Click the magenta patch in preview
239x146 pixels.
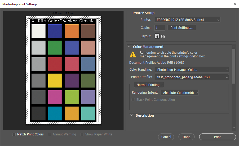[x=55, y=97]
